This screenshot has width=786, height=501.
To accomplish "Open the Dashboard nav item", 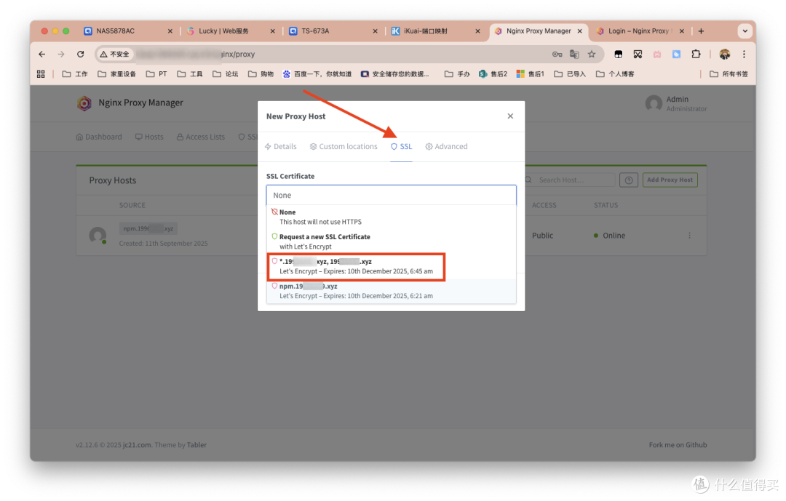I will pos(99,137).
